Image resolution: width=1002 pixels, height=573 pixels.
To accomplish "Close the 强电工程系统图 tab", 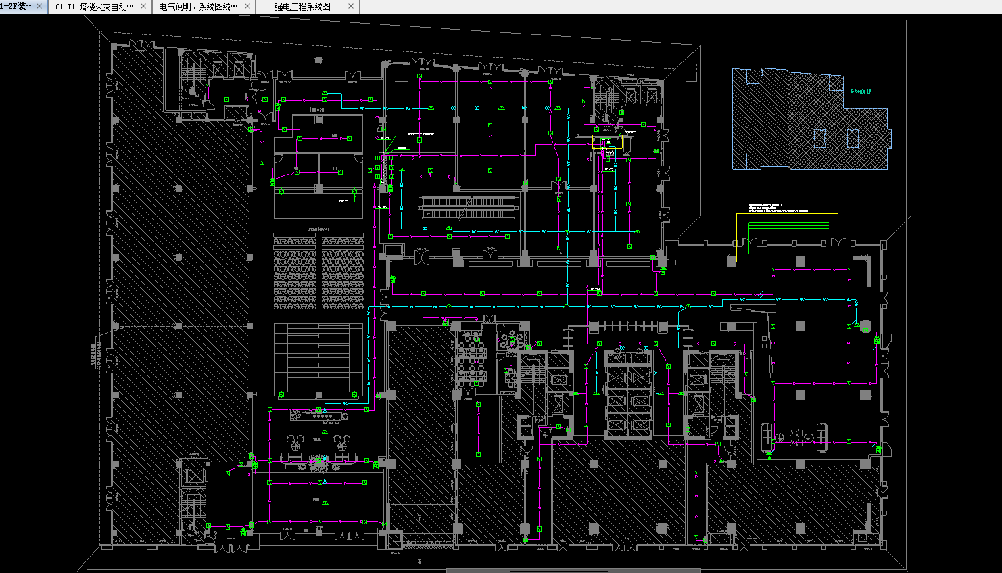I will 351,6.
